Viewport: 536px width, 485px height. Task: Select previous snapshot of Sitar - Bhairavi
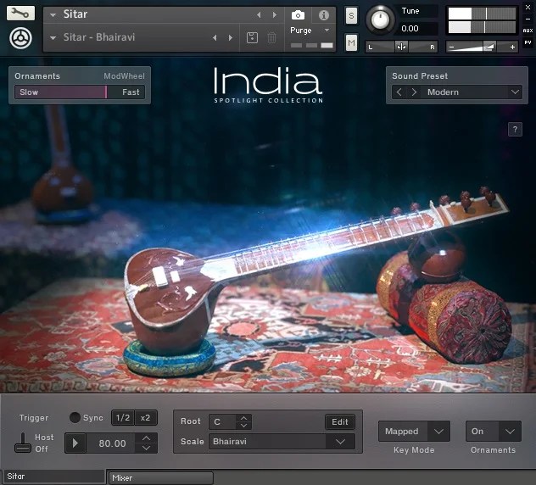tap(215, 37)
